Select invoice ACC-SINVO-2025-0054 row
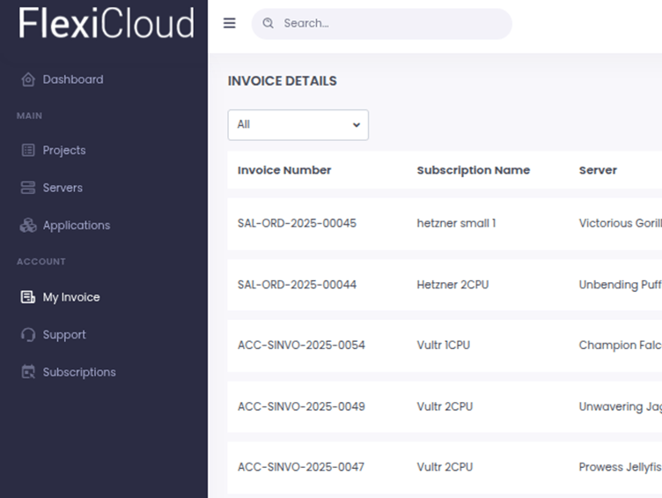The height and width of the screenshot is (498, 662). click(x=301, y=346)
